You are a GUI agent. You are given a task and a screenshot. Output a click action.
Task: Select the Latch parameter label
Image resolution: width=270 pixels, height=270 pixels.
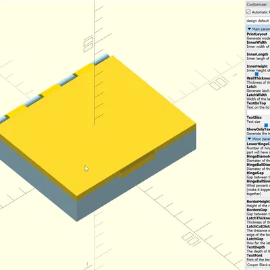click(252, 86)
